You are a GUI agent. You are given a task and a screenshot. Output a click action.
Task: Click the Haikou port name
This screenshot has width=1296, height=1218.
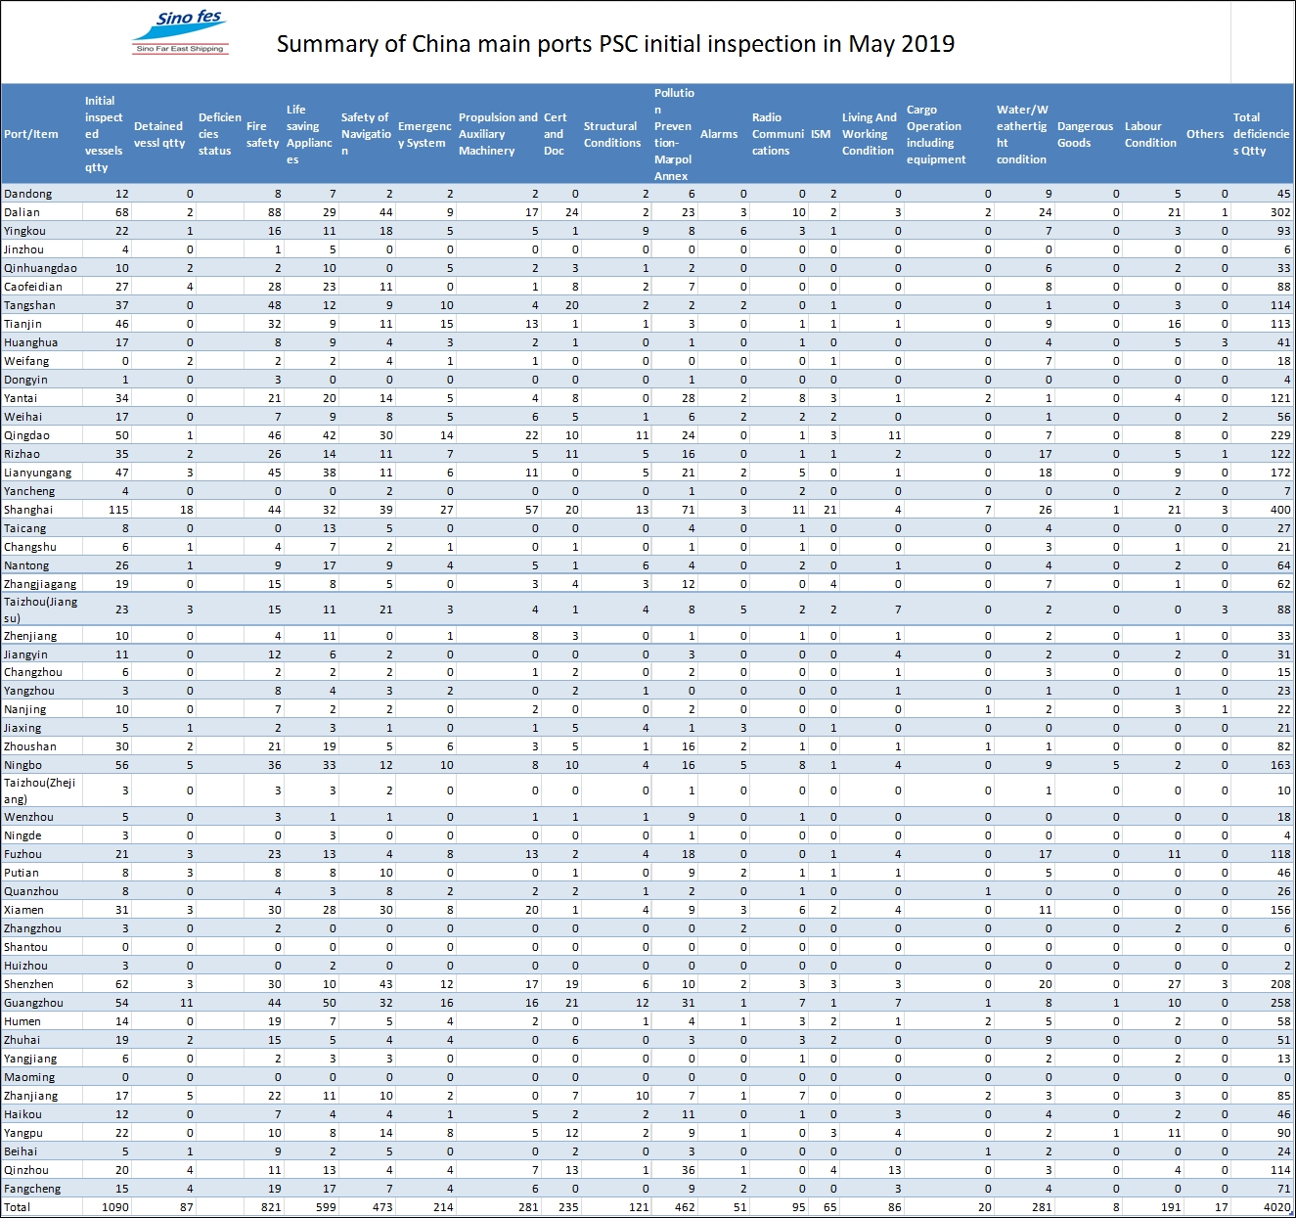tap(23, 1114)
